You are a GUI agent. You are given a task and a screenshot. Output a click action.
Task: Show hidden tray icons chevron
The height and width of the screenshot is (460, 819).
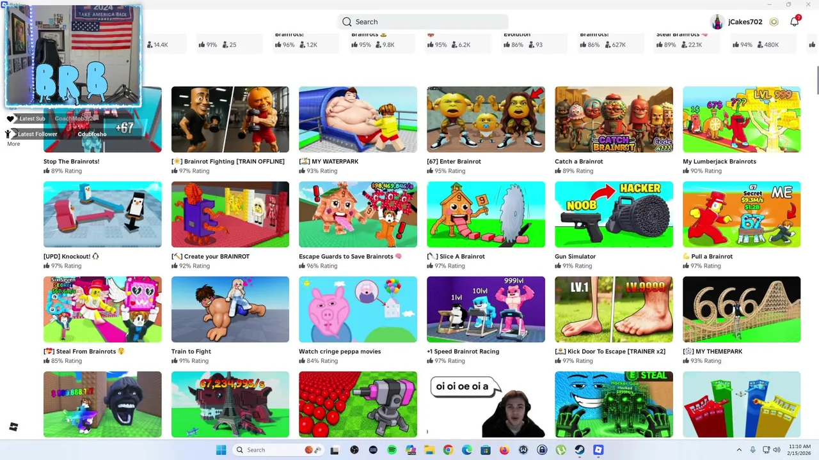(x=738, y=450)
